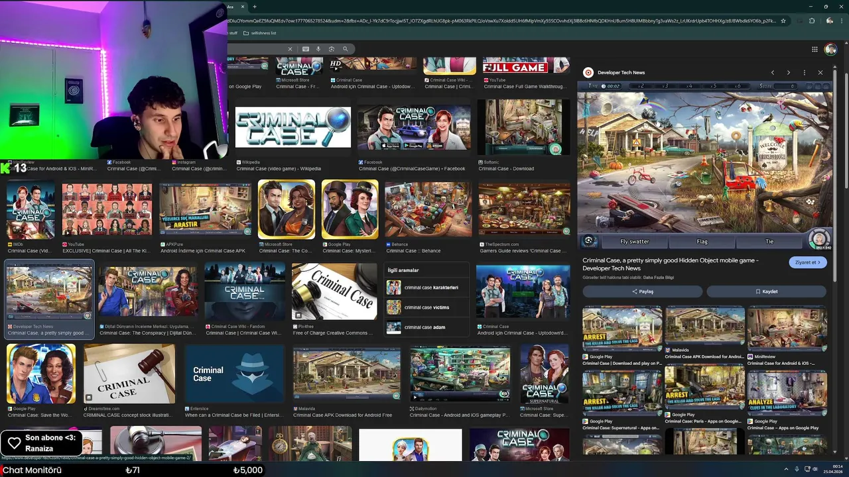This screenshot has width=849, height=477.
Task: Click the Paylaş share button
Action: [642, 291]
